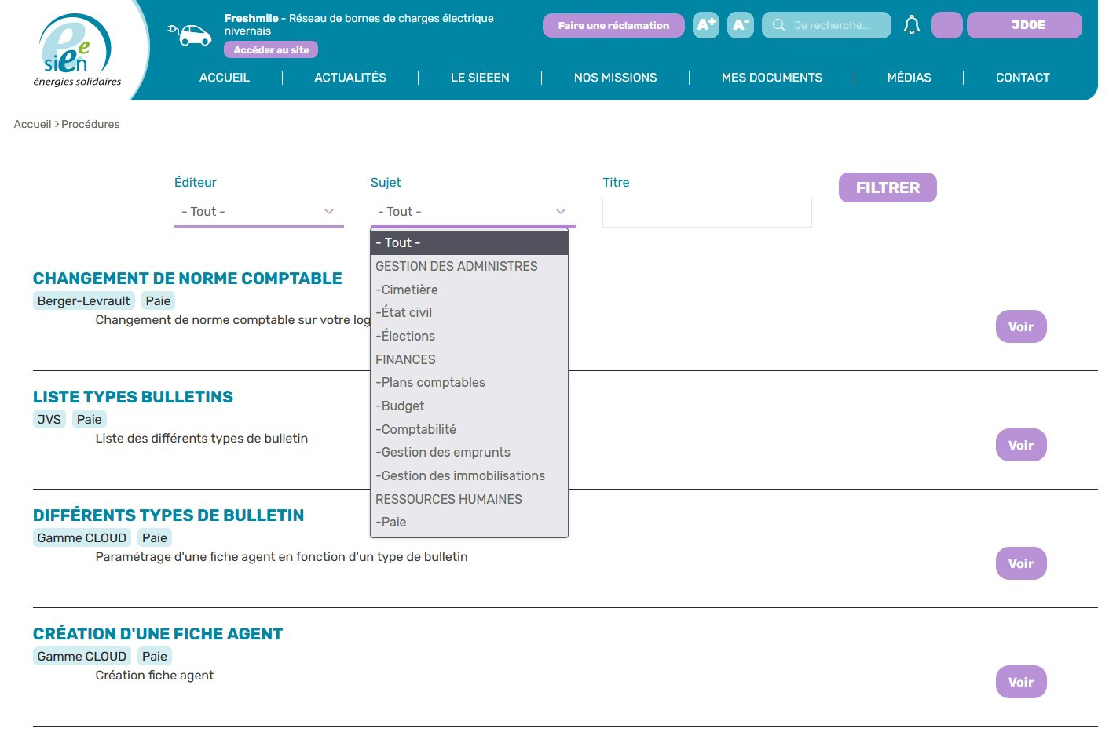
Task: View Liste Types Bulletins procedure
Action: click(1020, 445)
